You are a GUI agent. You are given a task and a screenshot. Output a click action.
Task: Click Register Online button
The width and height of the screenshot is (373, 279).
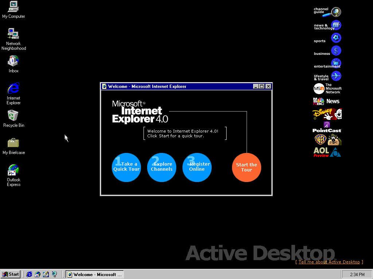pos(197,167)
